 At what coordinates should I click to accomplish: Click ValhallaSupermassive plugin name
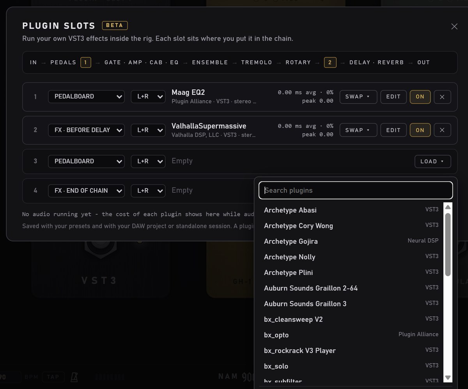tap(209, 126)
